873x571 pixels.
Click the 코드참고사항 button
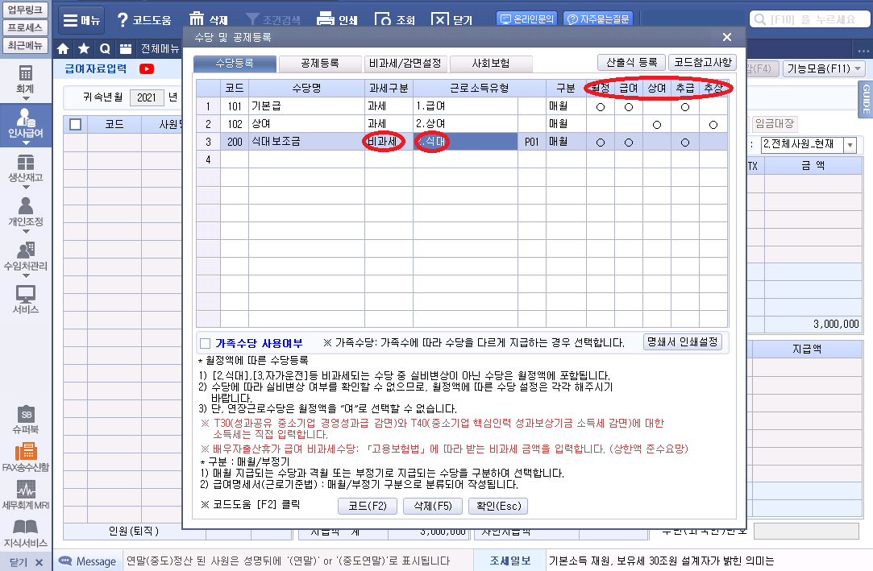(703, 62)
